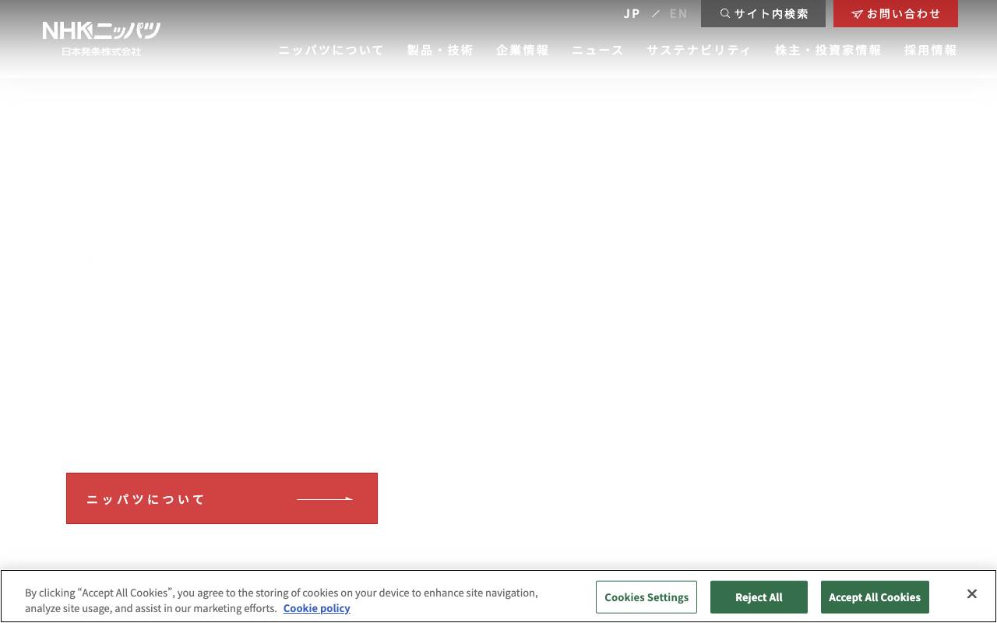
Task: Dismiss the cookie banner with the X
Action: [972, 593]
